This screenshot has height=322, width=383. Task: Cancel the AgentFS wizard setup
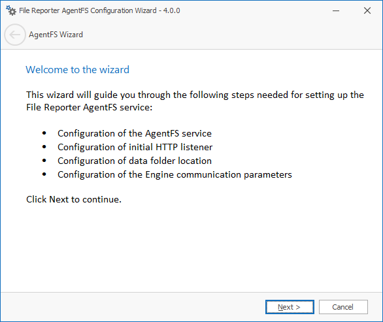click(x=343, y=307)
